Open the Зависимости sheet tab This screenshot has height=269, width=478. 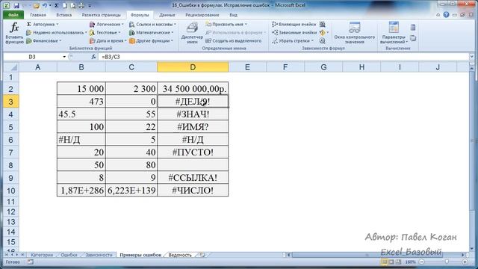tap(99, 255)
